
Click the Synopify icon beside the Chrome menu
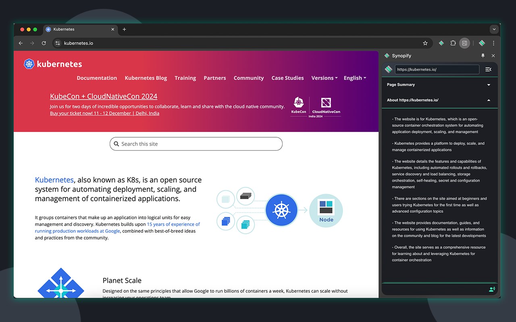coord(482,43)
